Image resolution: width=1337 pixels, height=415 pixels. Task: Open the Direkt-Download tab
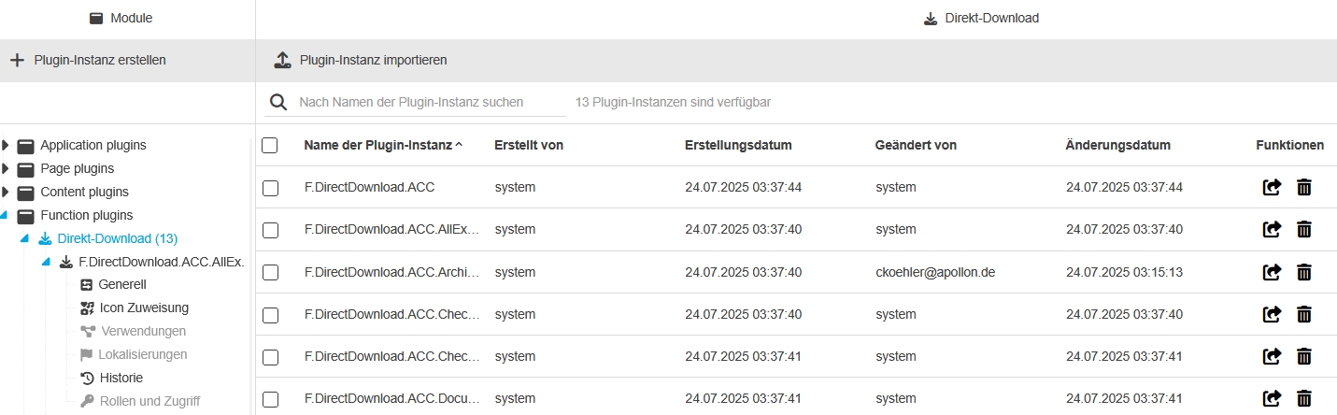pyautogui.click(x=980, y=18)
